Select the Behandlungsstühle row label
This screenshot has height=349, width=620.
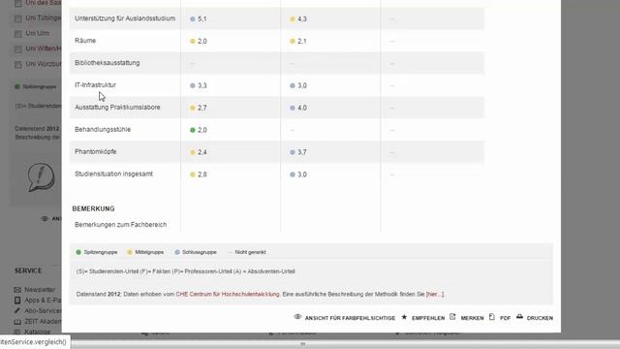point(103,129)
